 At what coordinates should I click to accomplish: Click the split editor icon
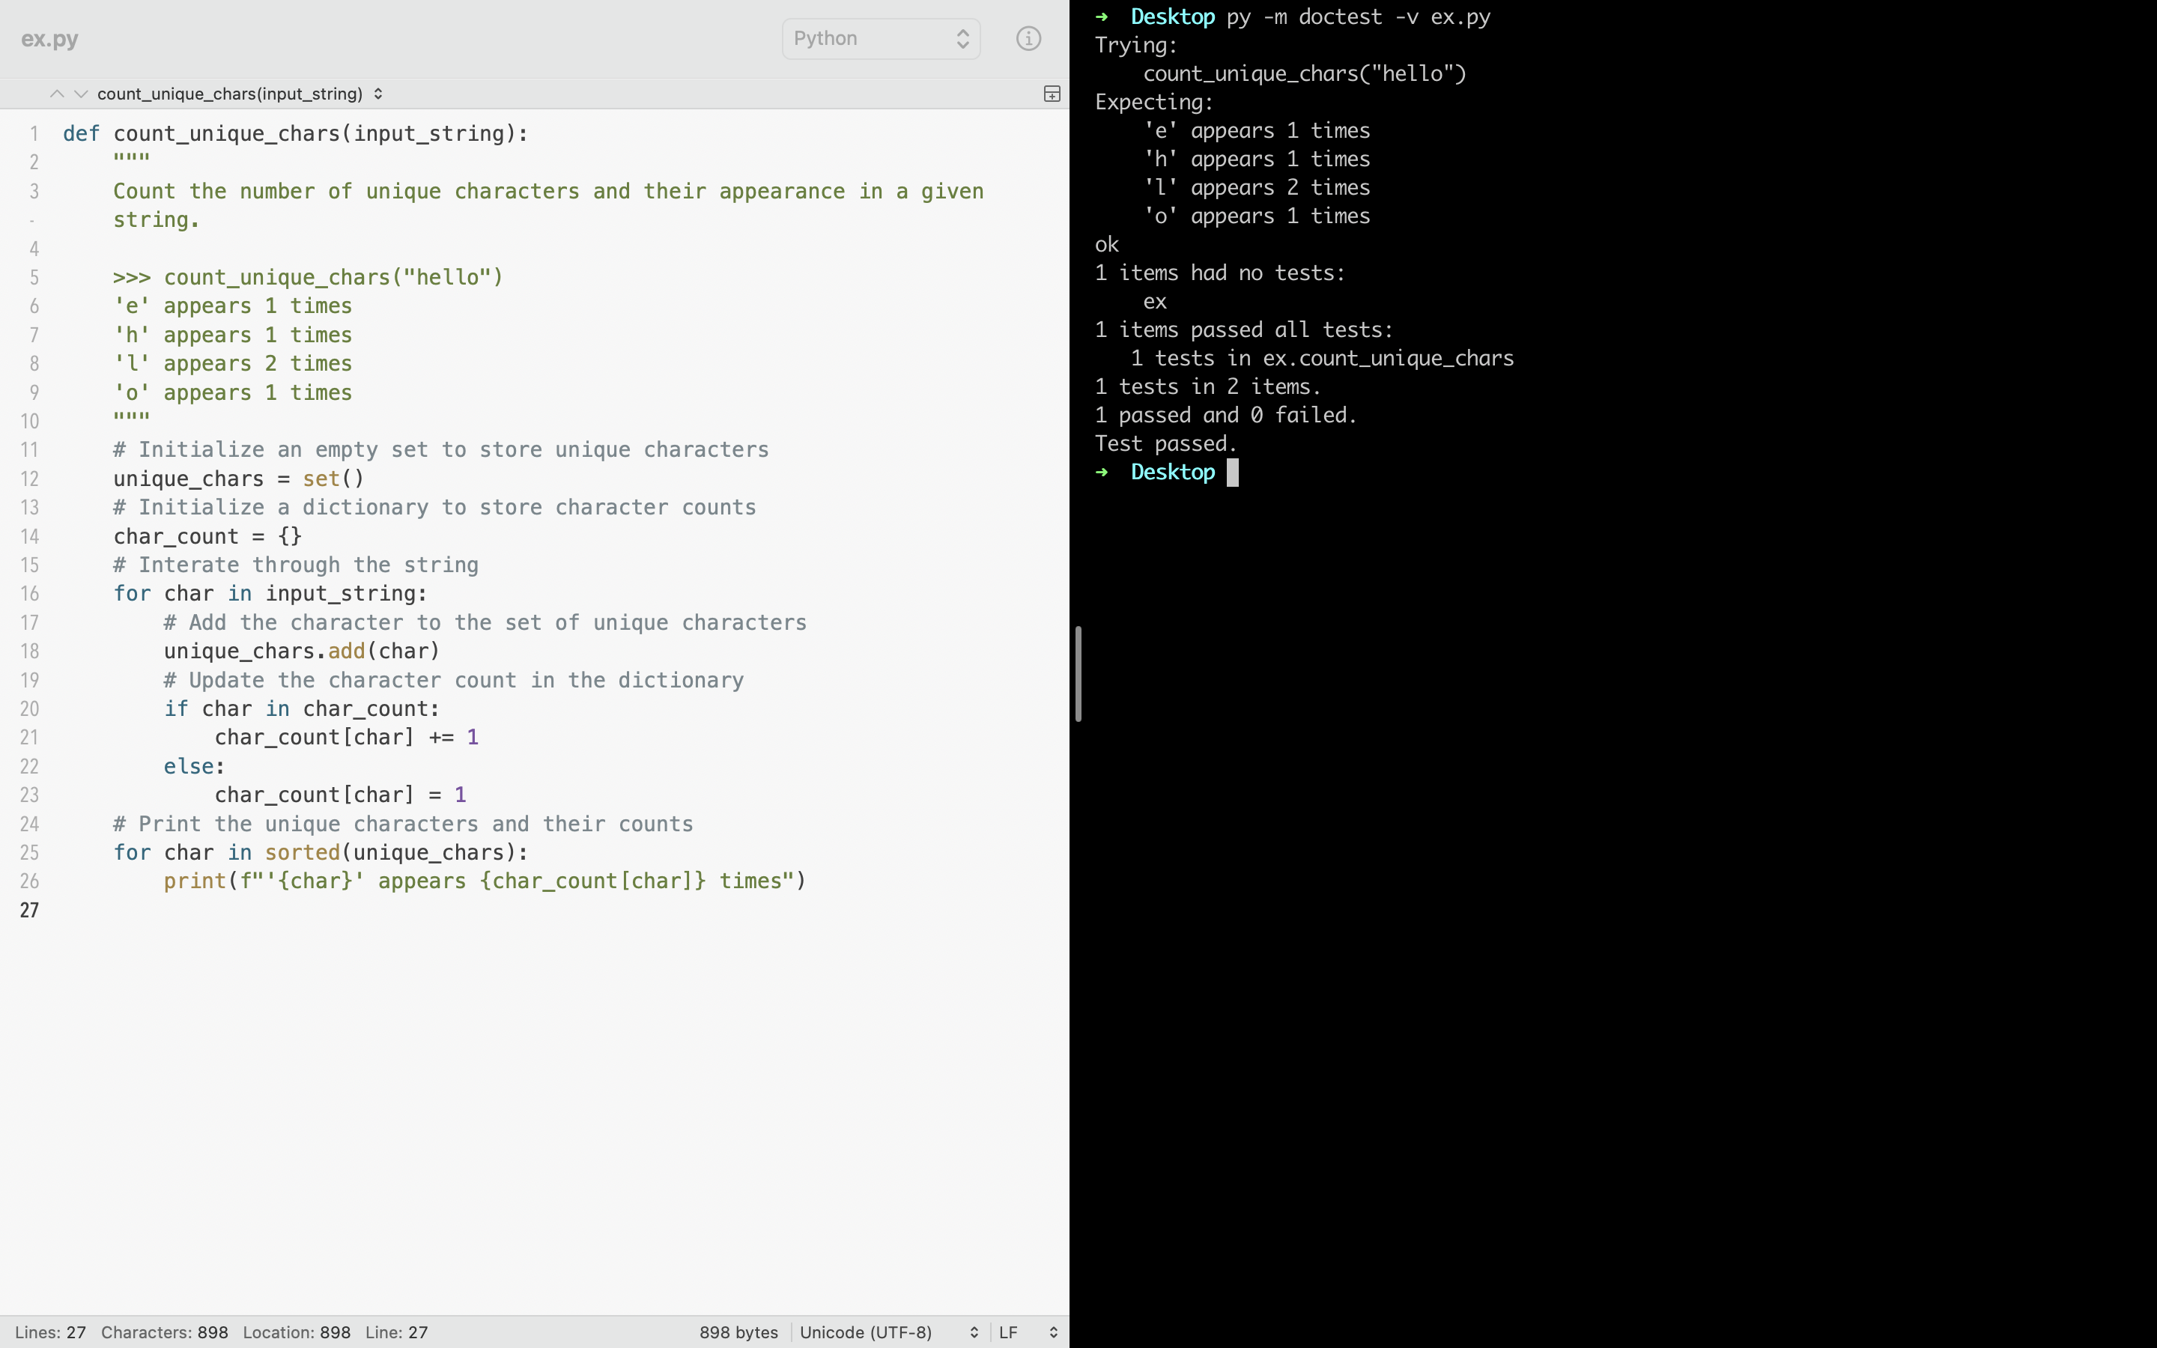coord(1052,94)
